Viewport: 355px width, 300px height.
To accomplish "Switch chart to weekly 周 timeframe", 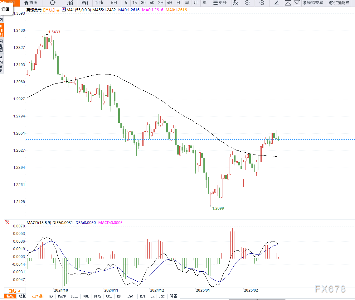I will (x=187, y=3).
